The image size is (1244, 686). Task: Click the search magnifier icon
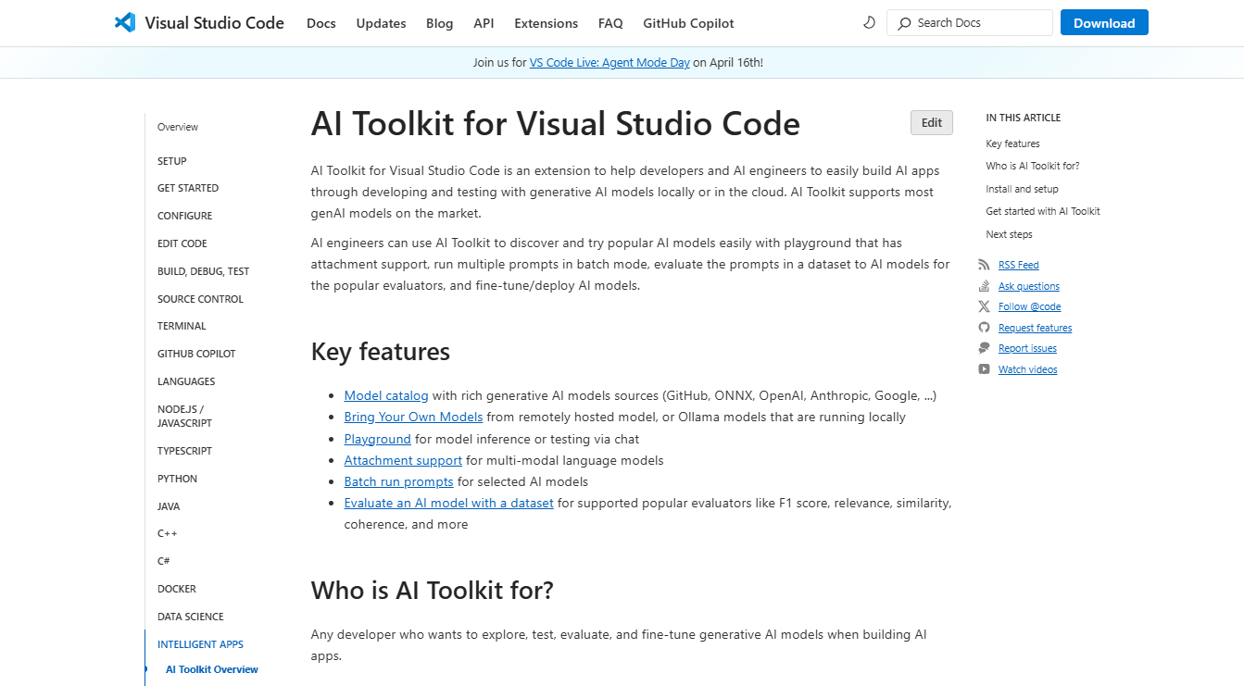[904, 23]
